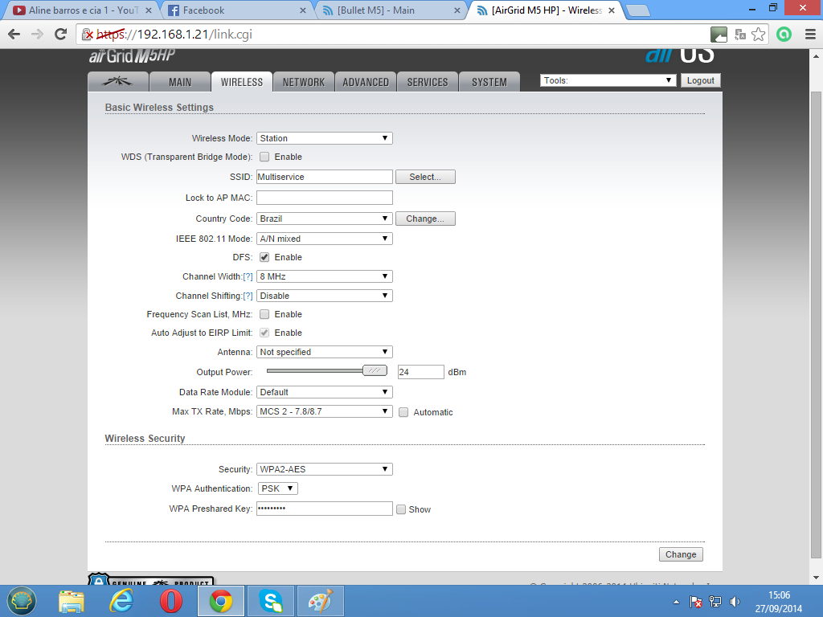Open the Start button orb
The width and height of the screenshot is (823, 617).
[22, 601]
